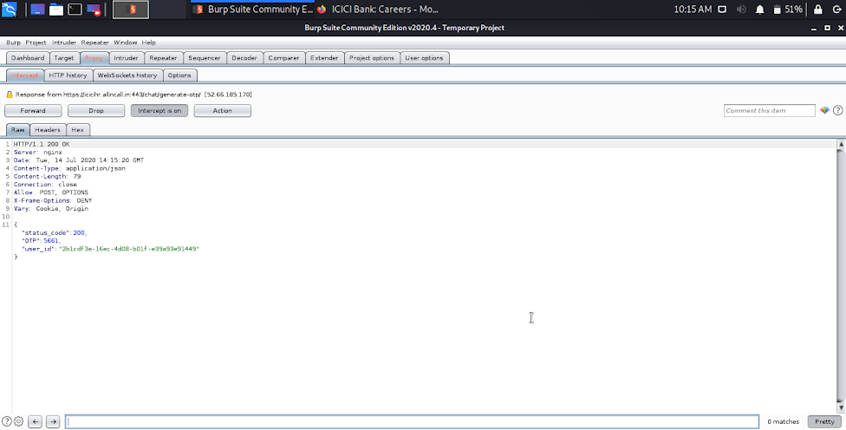The image size is (846, 430).
Task: Click the clock showing 10:15 AM
Action: [693, 10]
